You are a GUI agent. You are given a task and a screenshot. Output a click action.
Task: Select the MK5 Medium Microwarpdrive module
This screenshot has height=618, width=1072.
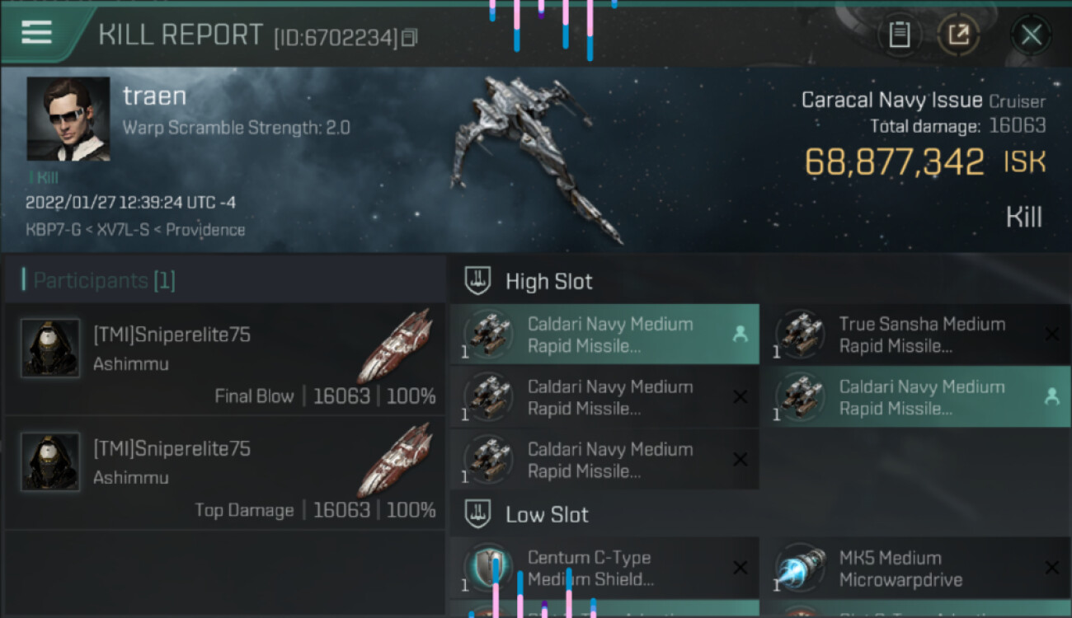click(915, 568)
